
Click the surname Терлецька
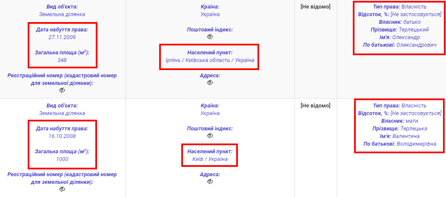click(413, 129)
